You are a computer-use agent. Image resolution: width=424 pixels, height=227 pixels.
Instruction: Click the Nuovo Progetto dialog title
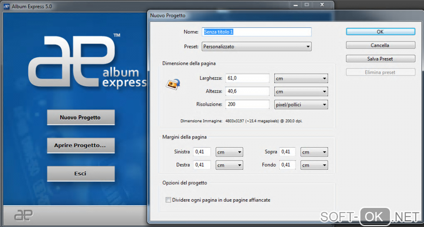pos(168,16)
